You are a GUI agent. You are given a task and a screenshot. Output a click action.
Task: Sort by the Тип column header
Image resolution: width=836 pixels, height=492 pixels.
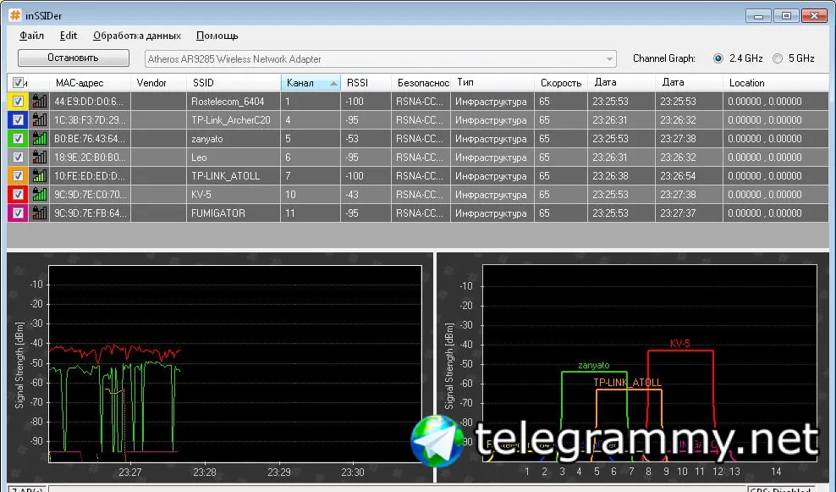click(x=492, y=83)
